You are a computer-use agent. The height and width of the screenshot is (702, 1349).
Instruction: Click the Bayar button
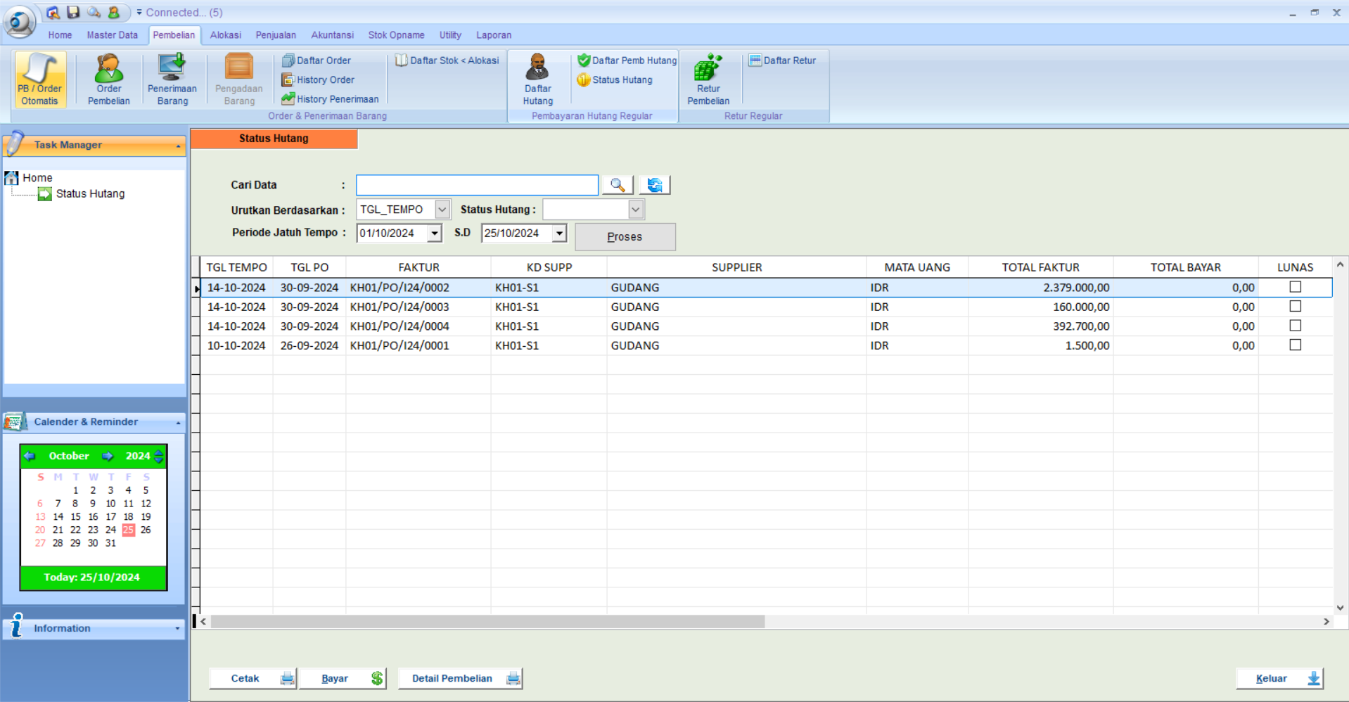(343, 679)
